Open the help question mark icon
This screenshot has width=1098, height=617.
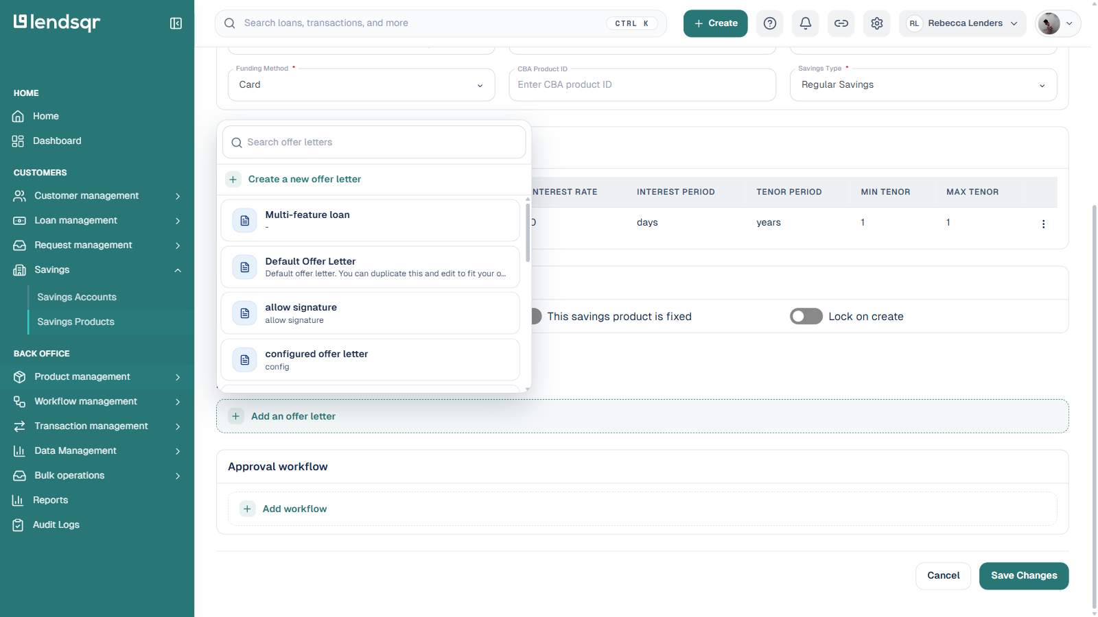770,23
